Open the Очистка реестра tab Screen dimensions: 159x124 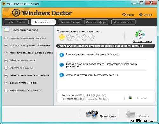70,22
